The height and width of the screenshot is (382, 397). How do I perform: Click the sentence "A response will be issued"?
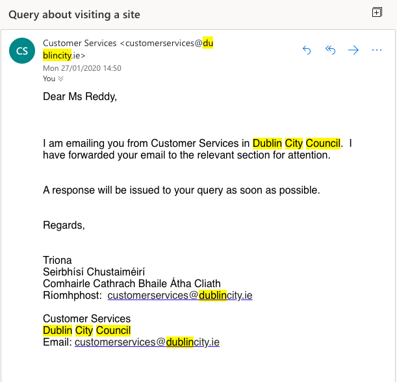click(x=181, y=190)
